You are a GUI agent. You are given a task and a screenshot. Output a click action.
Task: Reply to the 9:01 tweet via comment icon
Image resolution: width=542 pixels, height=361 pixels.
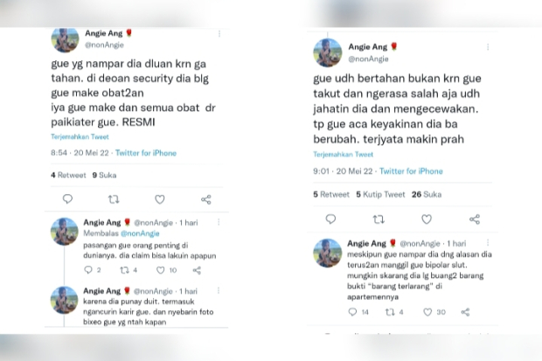point(330,219)
